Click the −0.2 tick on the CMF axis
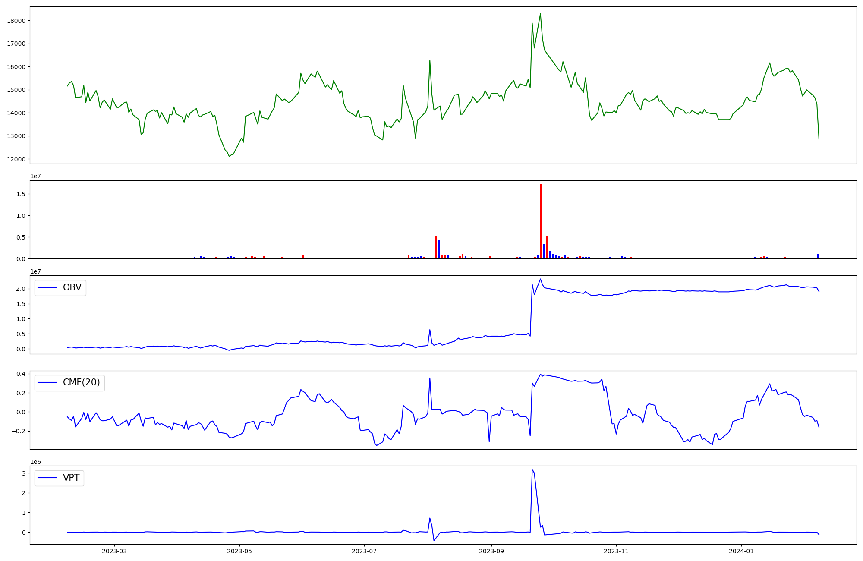Screen dimensions: 863x561 click(x=18, y=432)
